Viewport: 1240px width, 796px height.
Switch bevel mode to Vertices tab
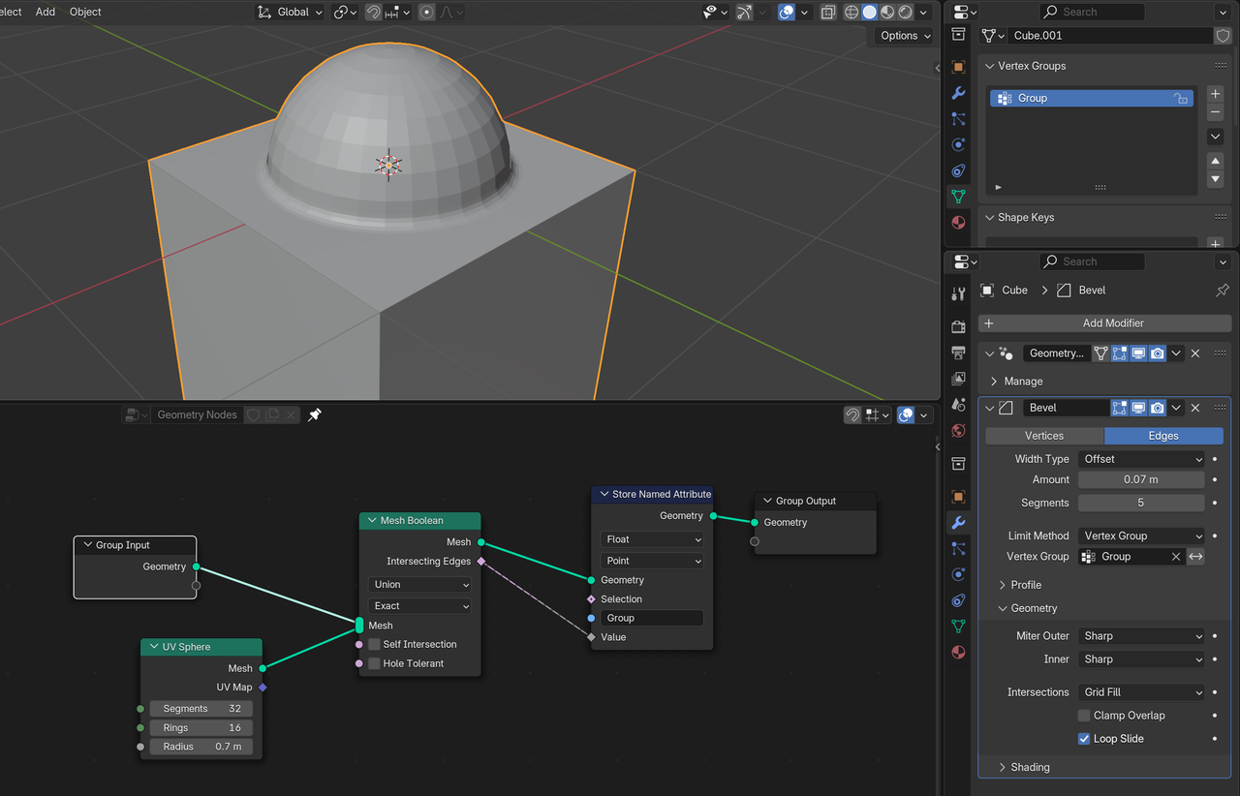click(x=1044, y=436)
